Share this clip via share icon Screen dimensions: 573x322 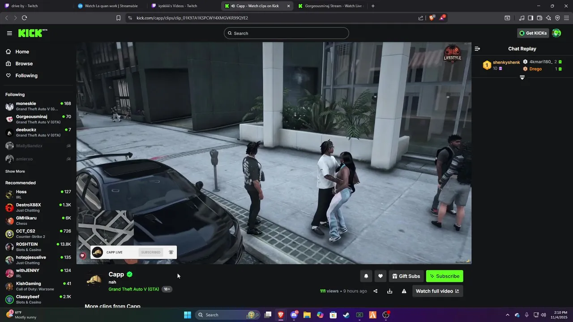pyautogui.click(x=376, y=291)
